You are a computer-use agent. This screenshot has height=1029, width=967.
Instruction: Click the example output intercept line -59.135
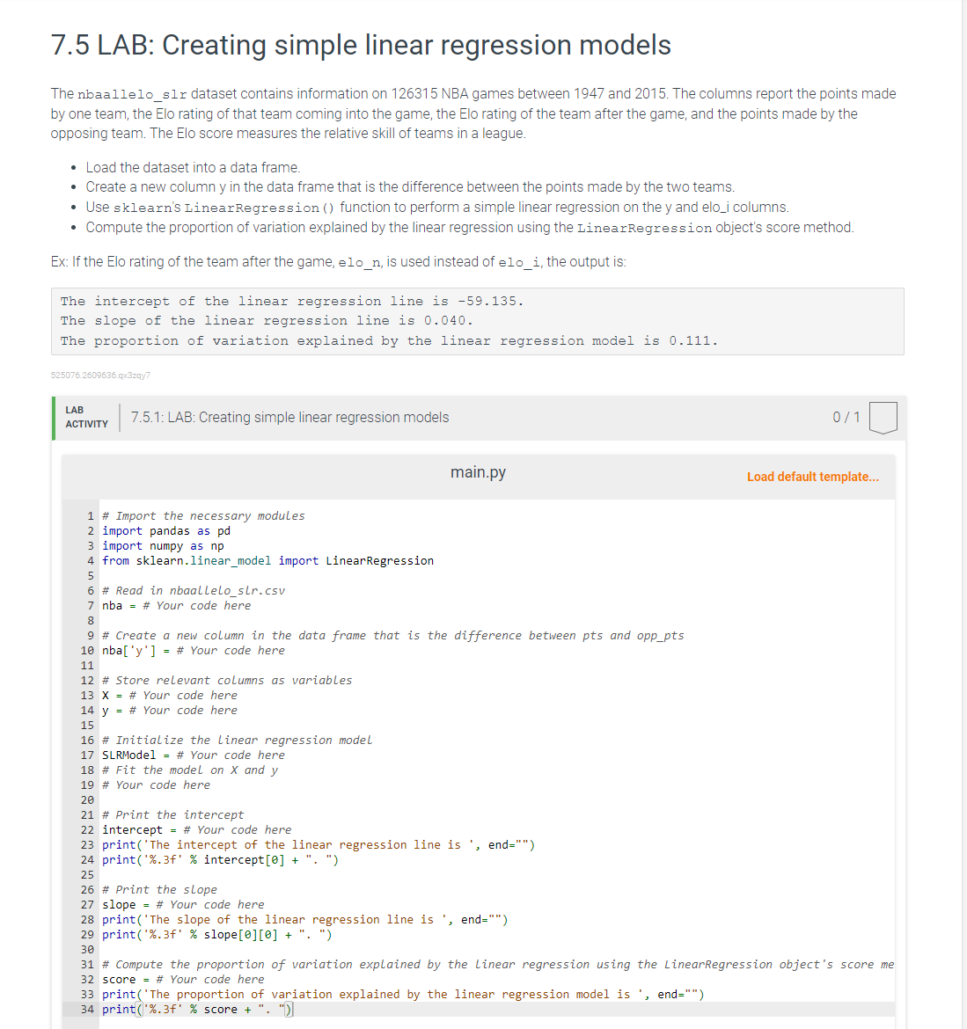[x=292, y=301]
